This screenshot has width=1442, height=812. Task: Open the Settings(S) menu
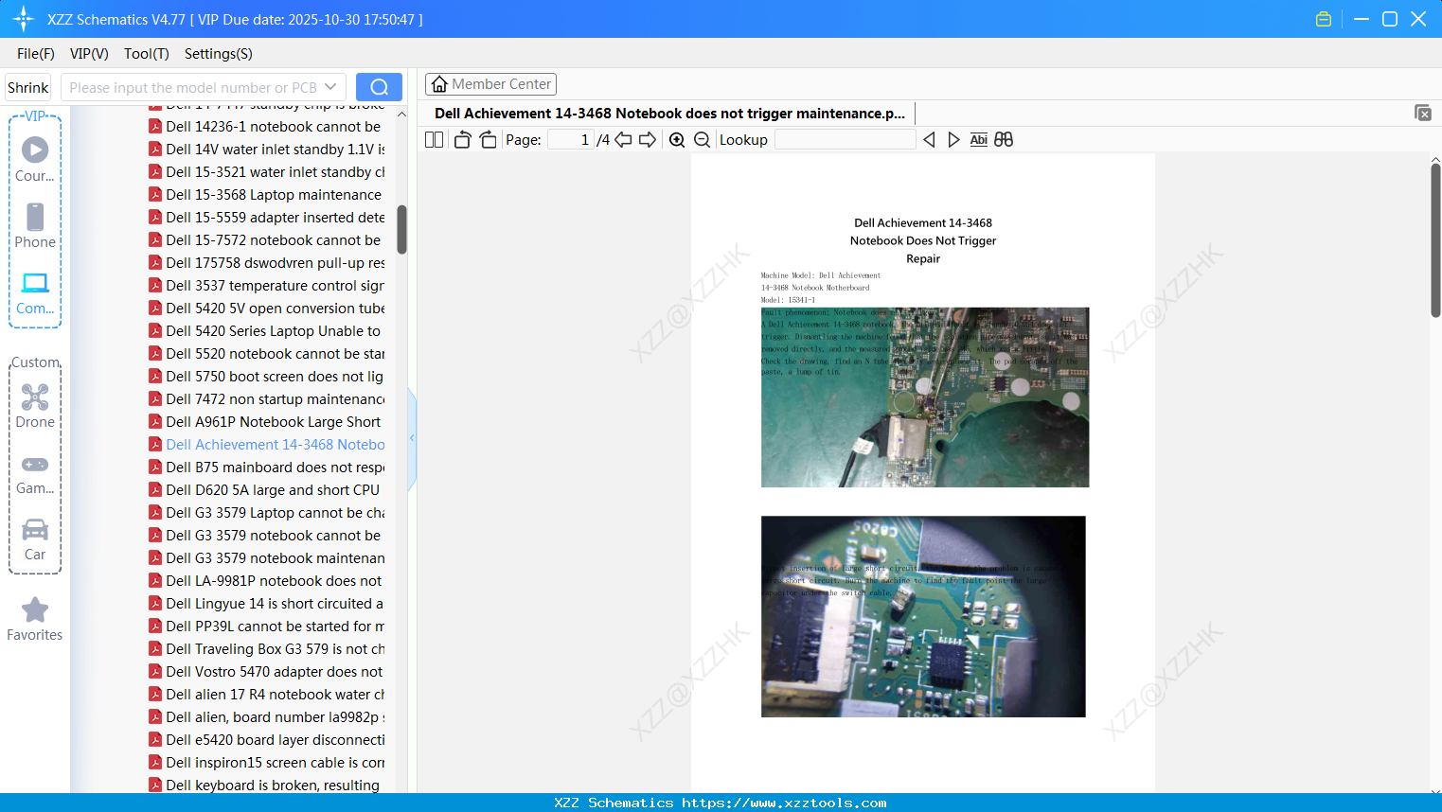coord(219,54)
